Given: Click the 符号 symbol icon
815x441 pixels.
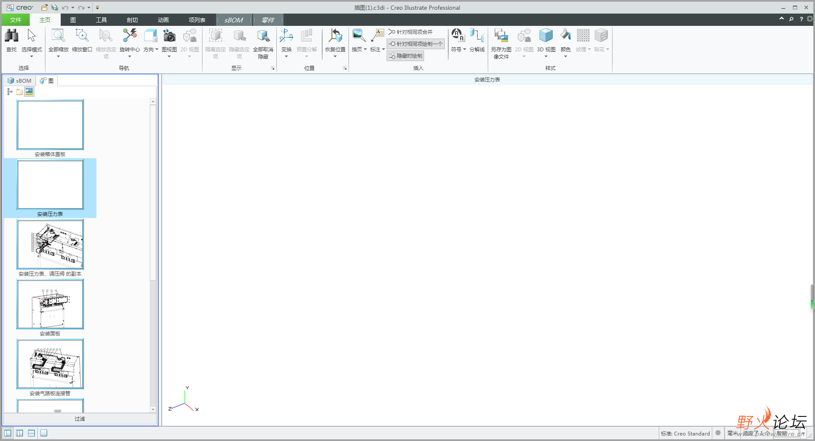Looking at the screenshot, I should (458, 36).
